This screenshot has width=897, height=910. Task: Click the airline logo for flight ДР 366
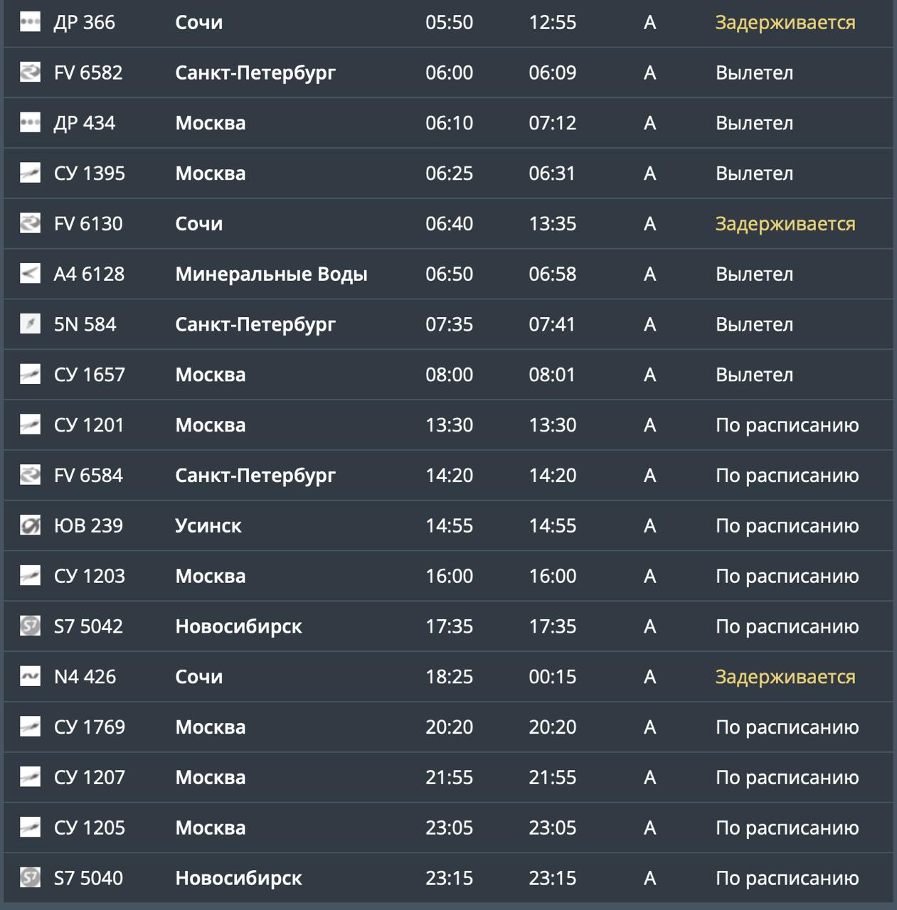(x=30, y=22)
